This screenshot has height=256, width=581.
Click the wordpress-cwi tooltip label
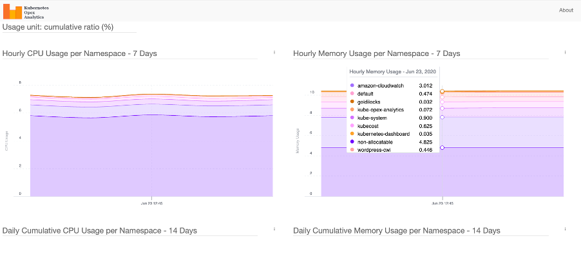click(374, 150)
